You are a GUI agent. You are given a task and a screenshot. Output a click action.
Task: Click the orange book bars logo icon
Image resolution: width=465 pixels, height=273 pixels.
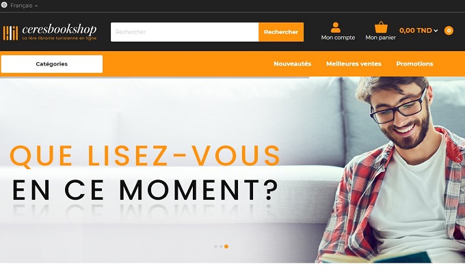tap(11, 33)
